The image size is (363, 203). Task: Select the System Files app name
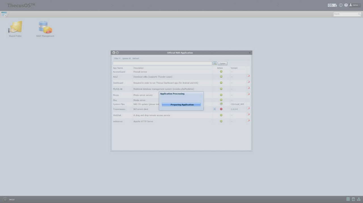coord(119,104)
